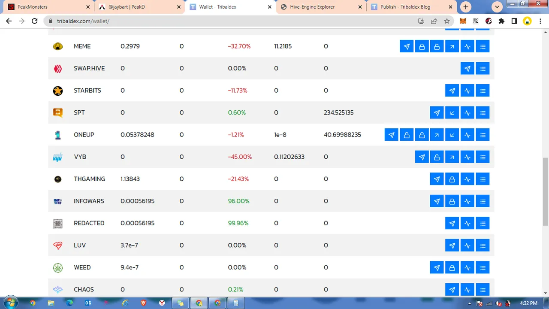549x309 pixels.
Task: Switch to the Publish - Tribaldex Blog tab
Action: pos(411,7)
